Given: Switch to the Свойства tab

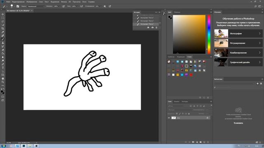Looking at the screenshot, I should click(171, 57).
